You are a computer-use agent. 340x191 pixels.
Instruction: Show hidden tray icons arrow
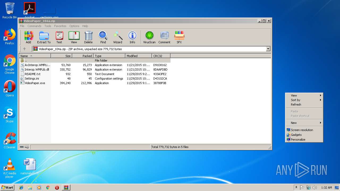[x=296, y=188]
